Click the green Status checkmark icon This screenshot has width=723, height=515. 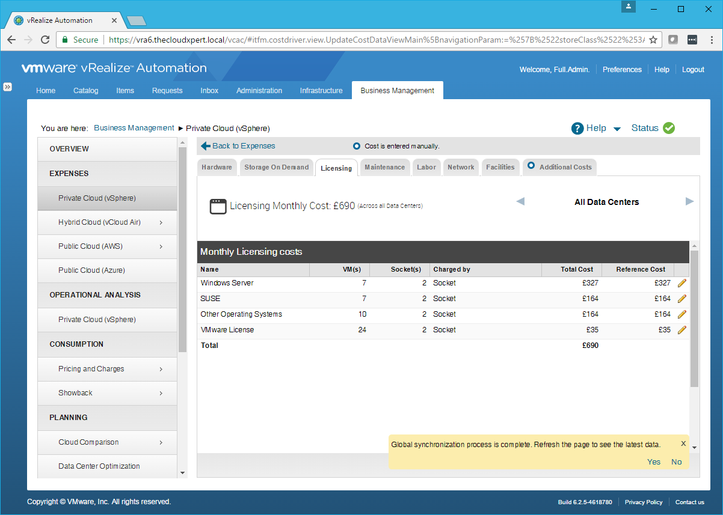pyautogui.click(x=669, y=128)
